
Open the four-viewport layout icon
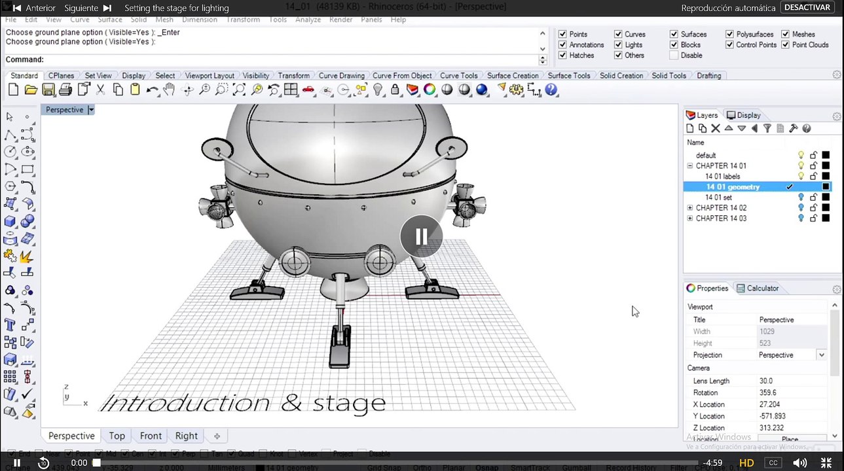tap(291, 90)
